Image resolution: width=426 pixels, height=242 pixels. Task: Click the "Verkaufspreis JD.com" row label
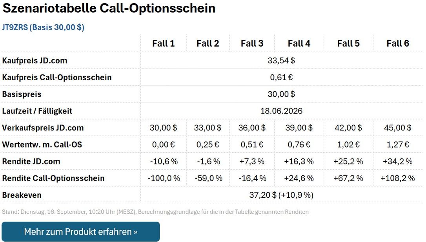point(43,128)
